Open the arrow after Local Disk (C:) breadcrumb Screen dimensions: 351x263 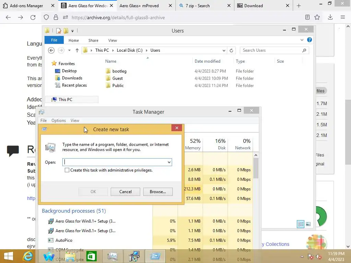(147, 50)
